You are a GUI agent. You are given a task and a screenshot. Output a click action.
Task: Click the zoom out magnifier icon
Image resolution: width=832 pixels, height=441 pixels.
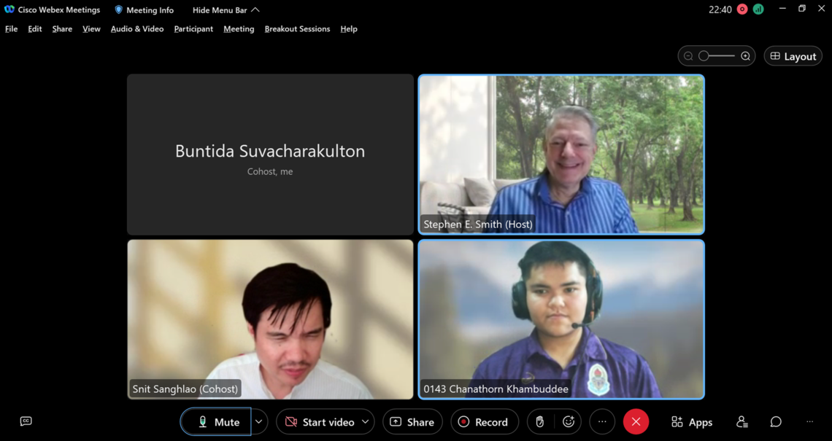click(688, 56)
